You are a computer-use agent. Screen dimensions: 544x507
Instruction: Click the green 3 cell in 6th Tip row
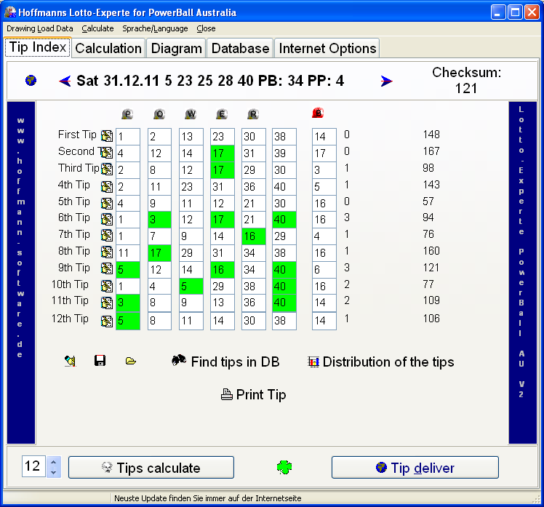click(x=159, y=220)
